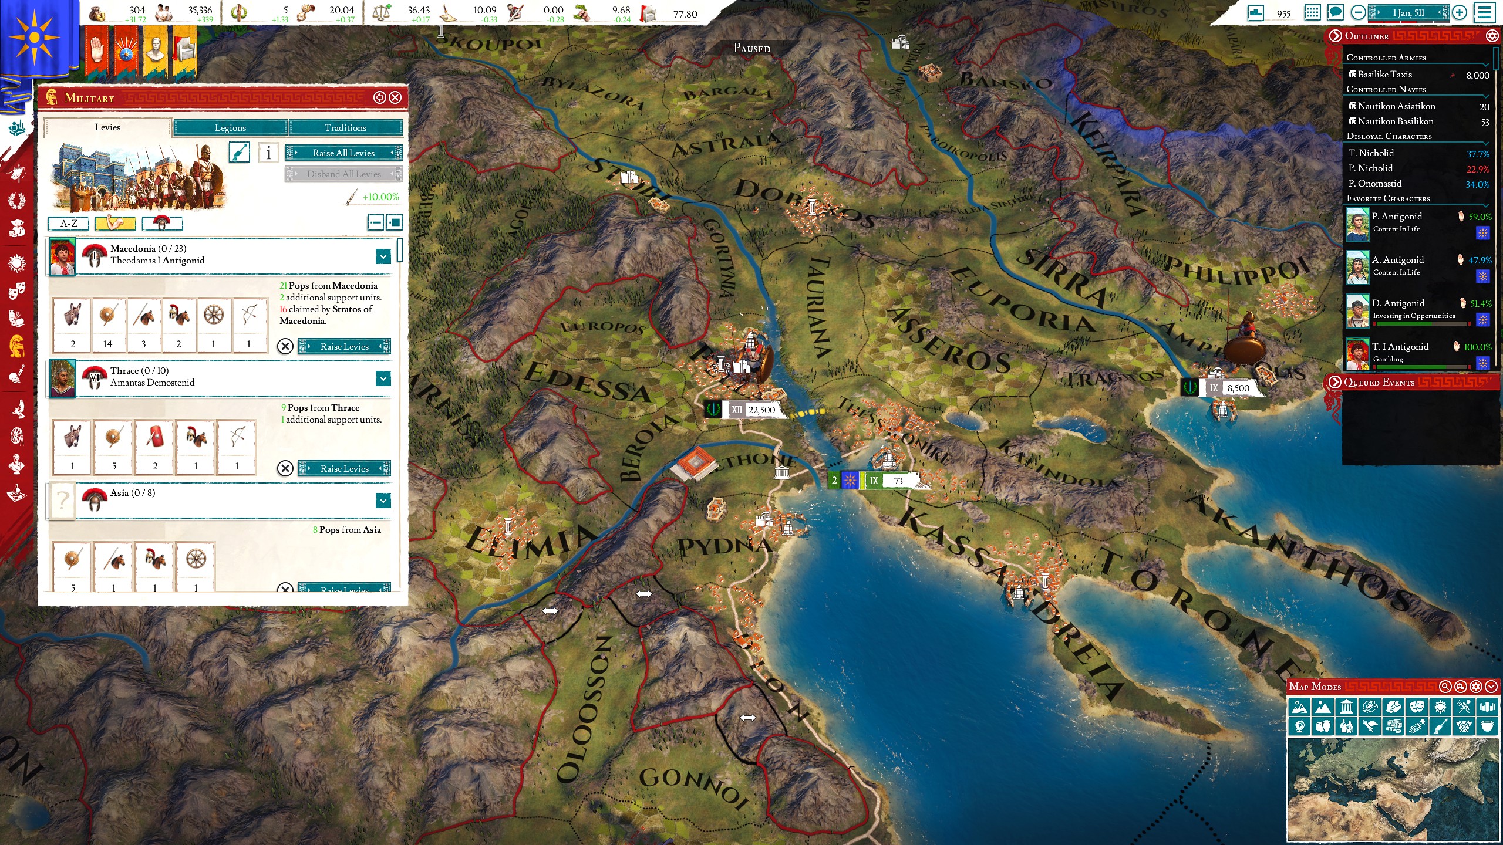The height and width of the screenshot is (845, 1503).
Task: Collapse all levy entries
Action: [x=376, y=222]
